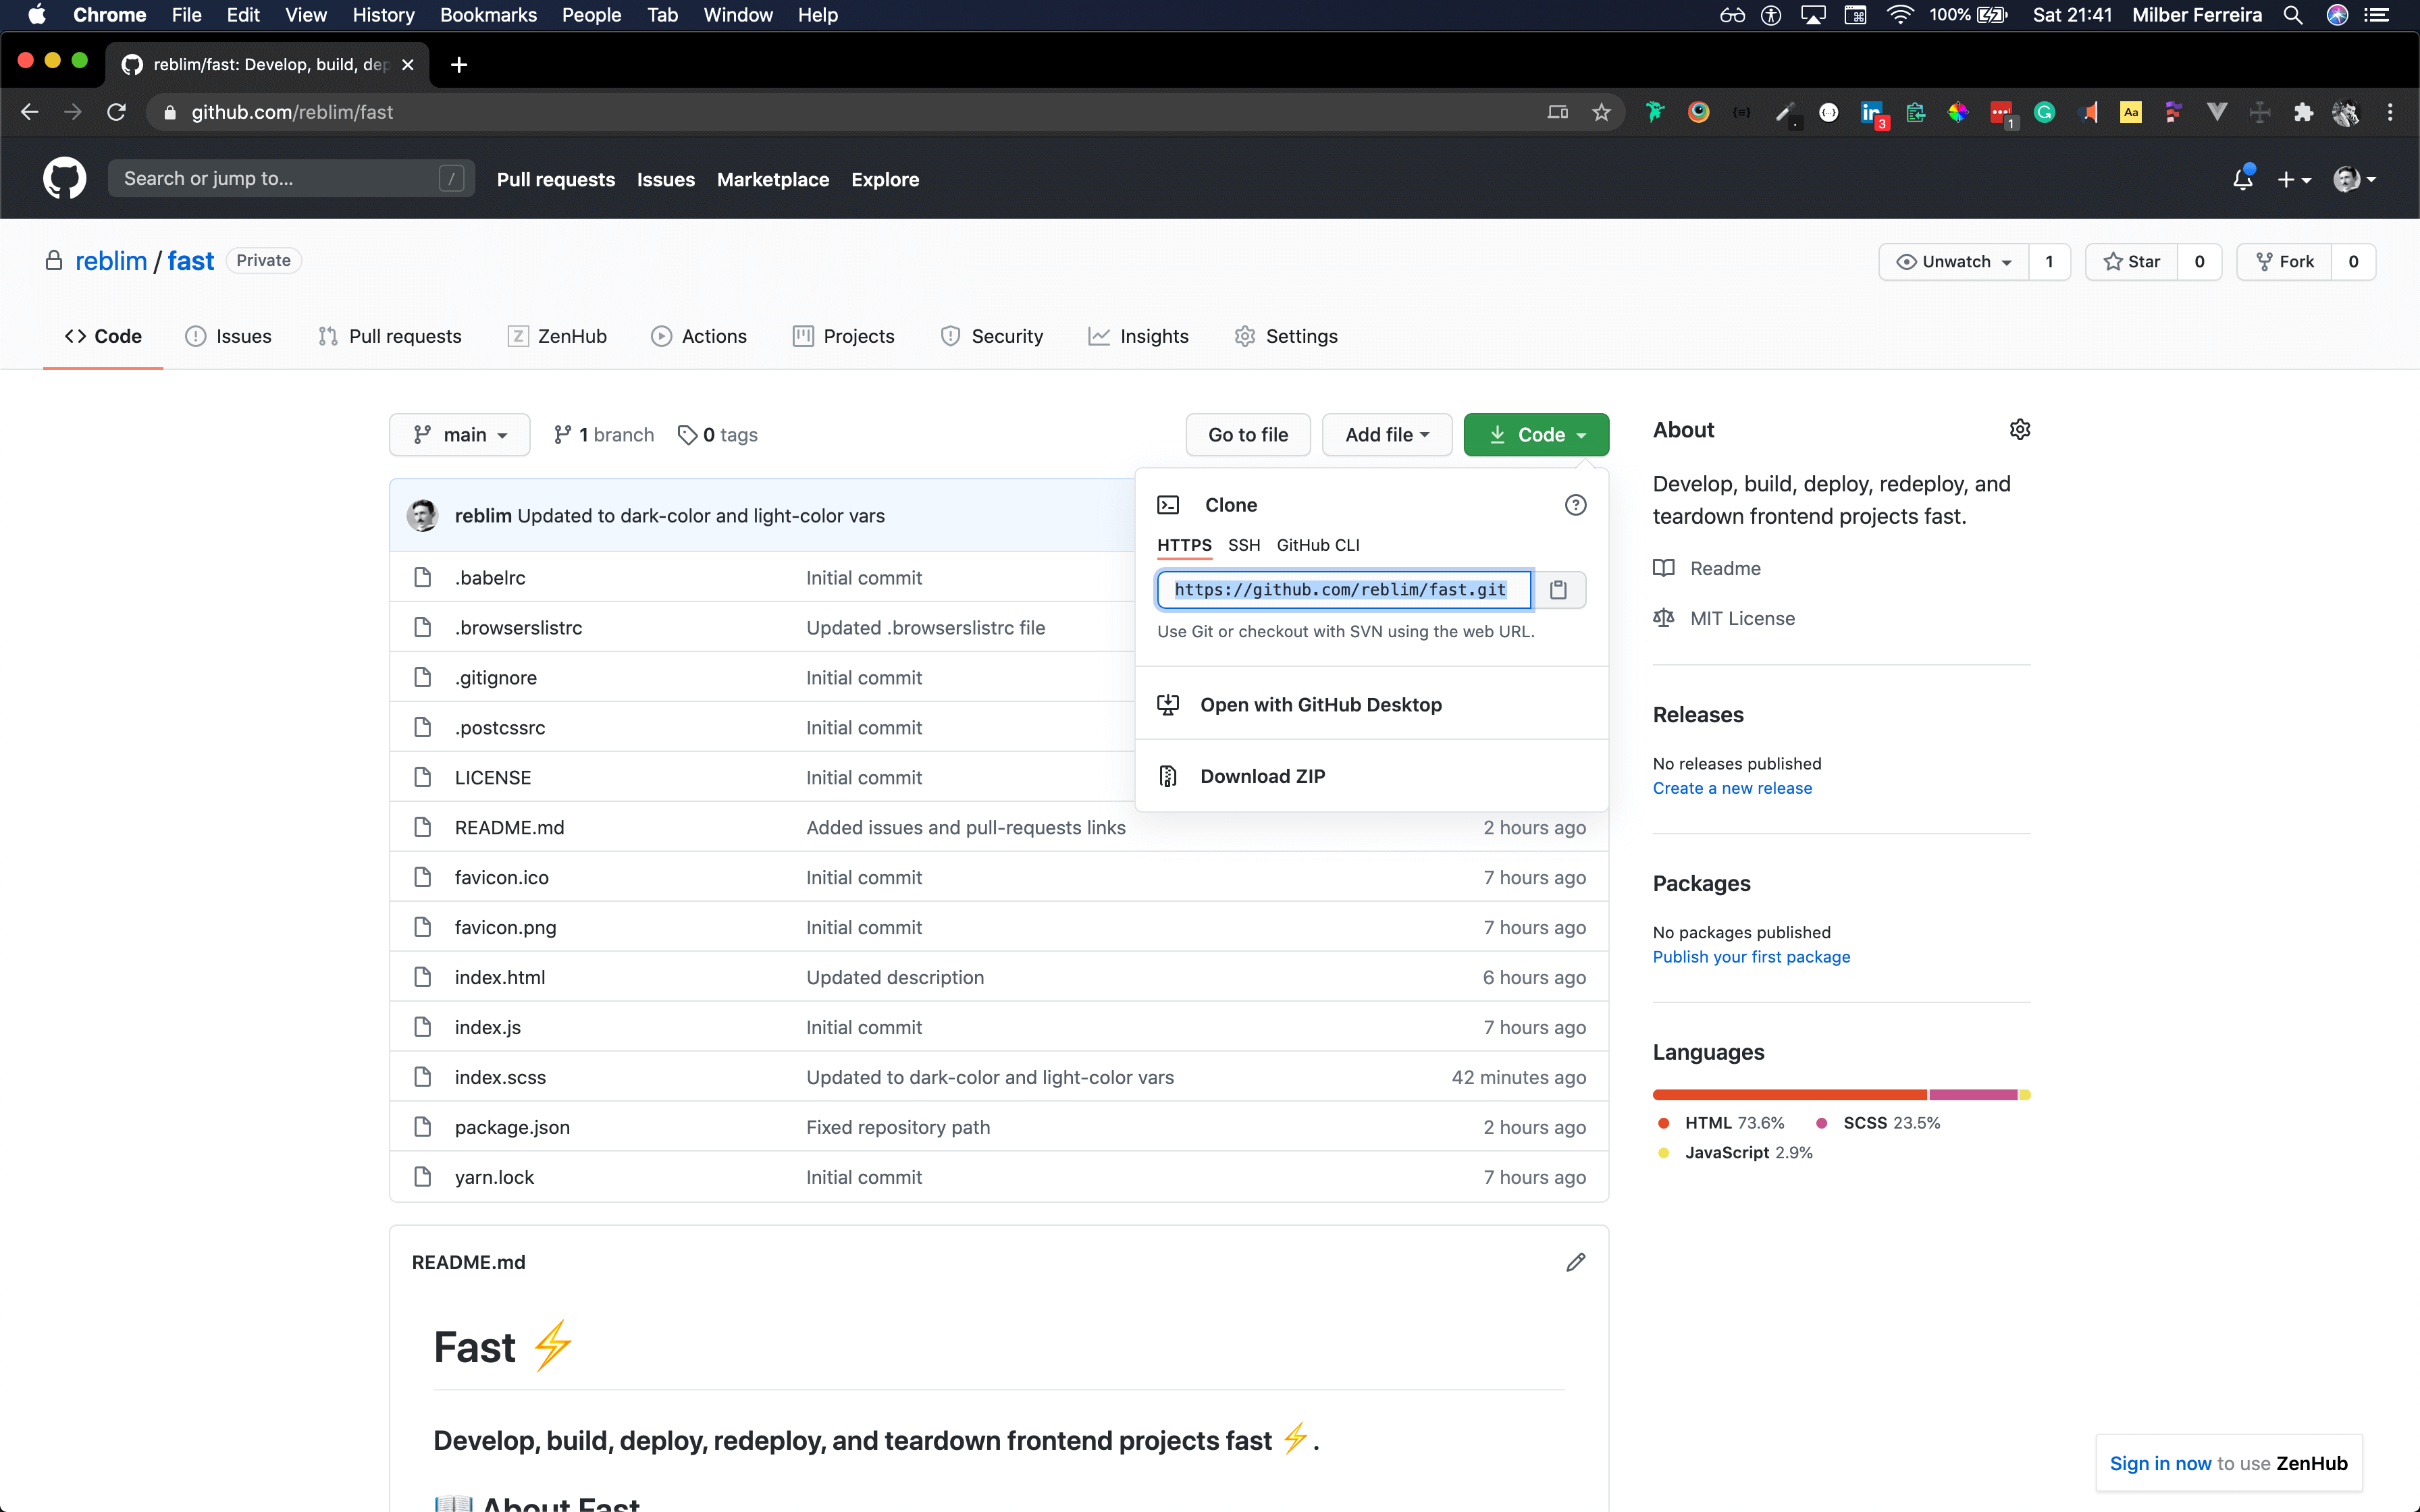Copy the clone URL with clipboard icon

tap(1558, 590)
